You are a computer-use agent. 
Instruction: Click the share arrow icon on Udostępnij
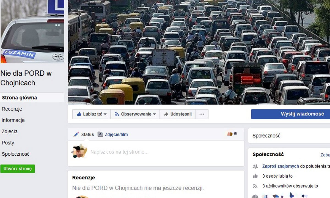pyautogui.click(x=166, y=114)
